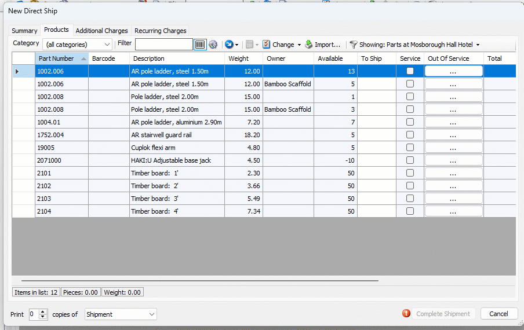The width and height of the screenshot is (524, 330).
Task: Tick the Service checkbox for Cuplok flexi arm
Action: [410, 148]
